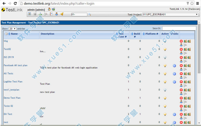Toggle Active bulb for Test02 plan

(165, 50)
